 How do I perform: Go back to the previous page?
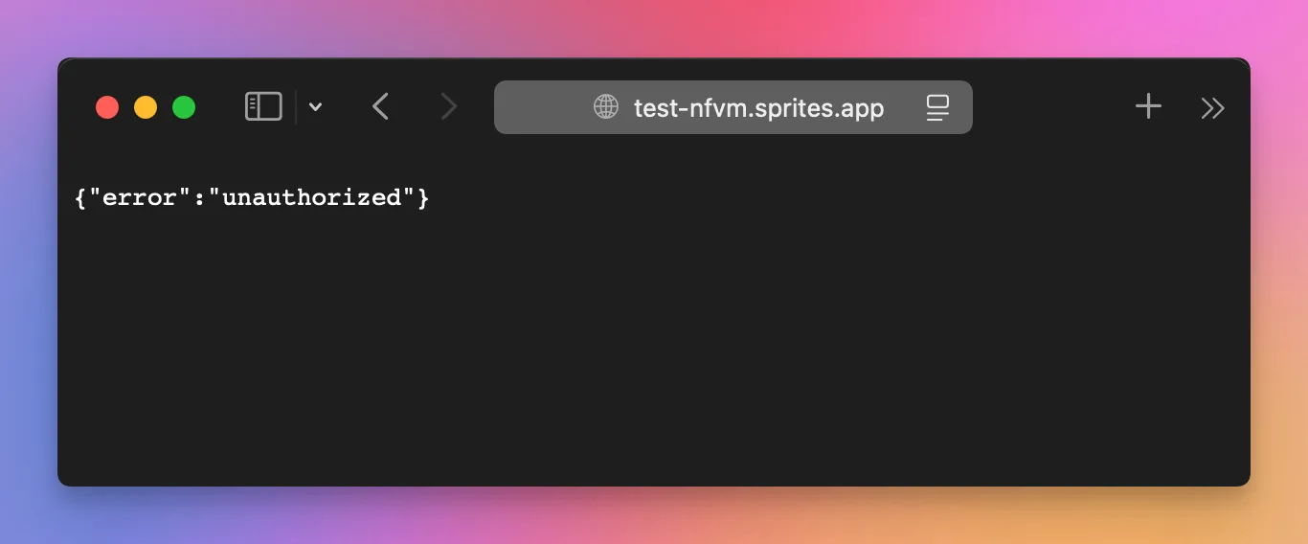(x=380, y=106)
